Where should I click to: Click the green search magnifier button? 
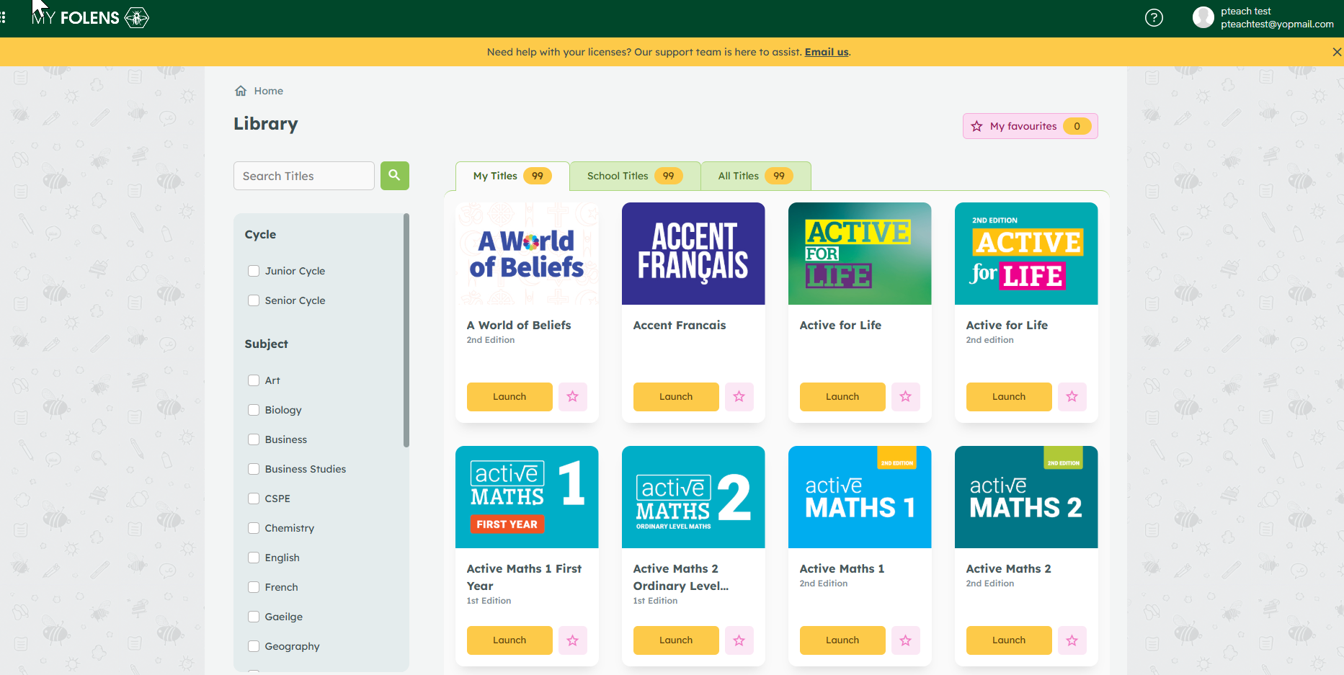pos(394,176)
